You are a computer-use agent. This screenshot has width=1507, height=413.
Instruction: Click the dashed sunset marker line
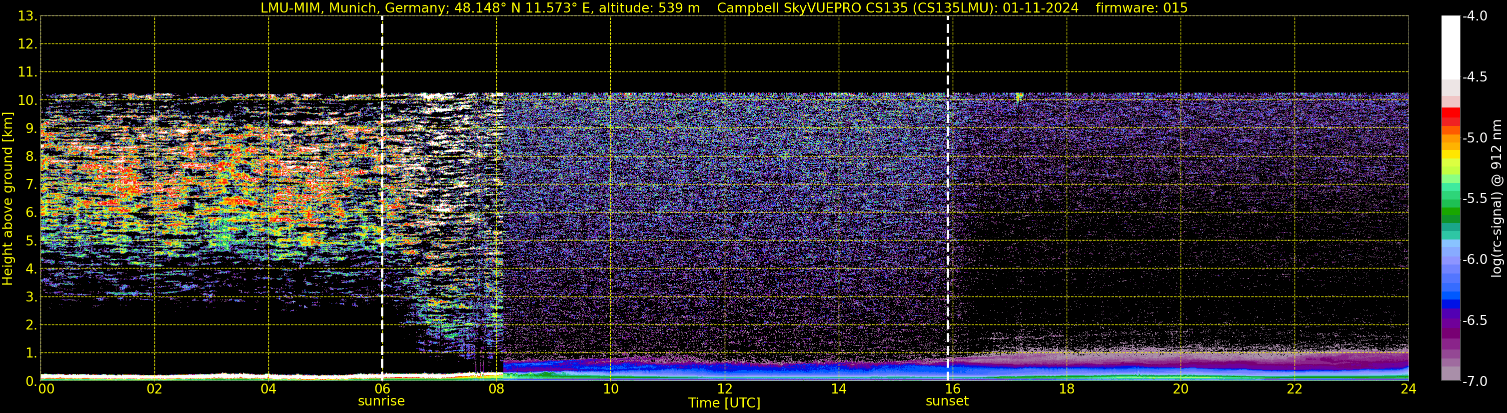click(x=948, y=199)
